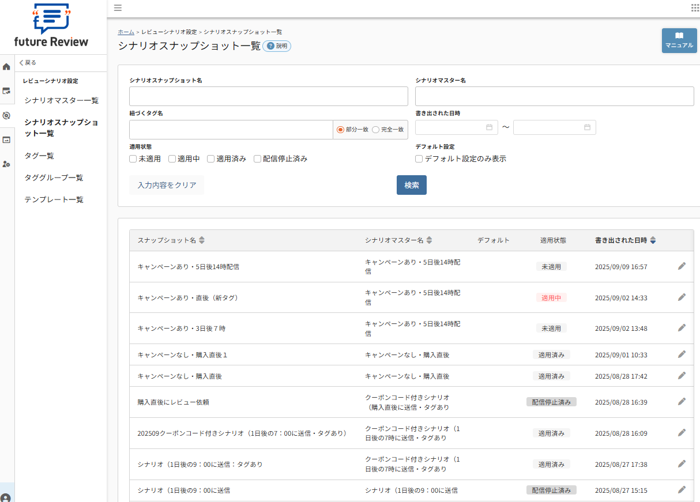The image size is (700, 502).
Task: Go to シナリオマスター一覧 in sidebar
Action: pyautogui.click(x=62, y=100)
